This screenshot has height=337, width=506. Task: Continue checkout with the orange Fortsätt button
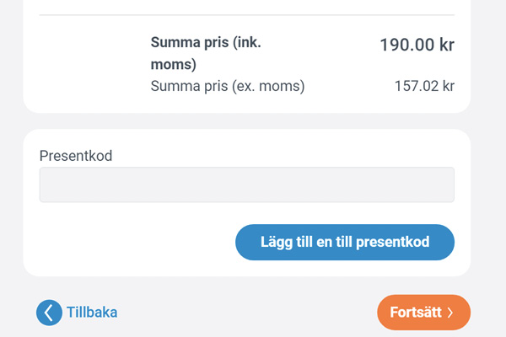click(x=423, y=313)
